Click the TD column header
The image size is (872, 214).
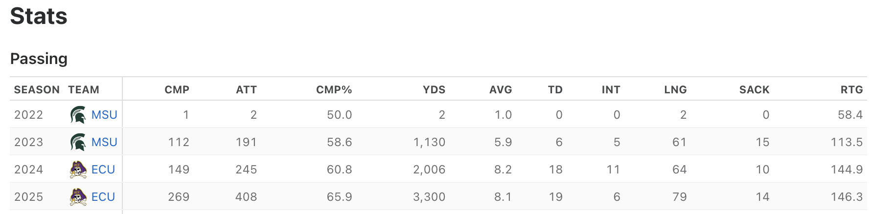click(555, 90)
